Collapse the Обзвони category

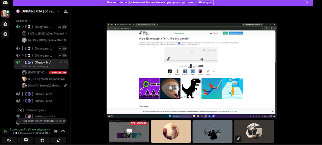click(23, 21)
